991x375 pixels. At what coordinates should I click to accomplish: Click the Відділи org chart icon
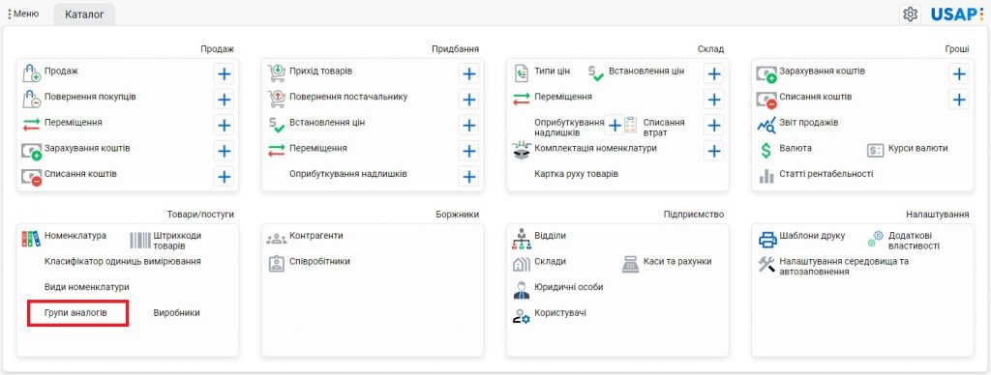(x=522, y=239)
